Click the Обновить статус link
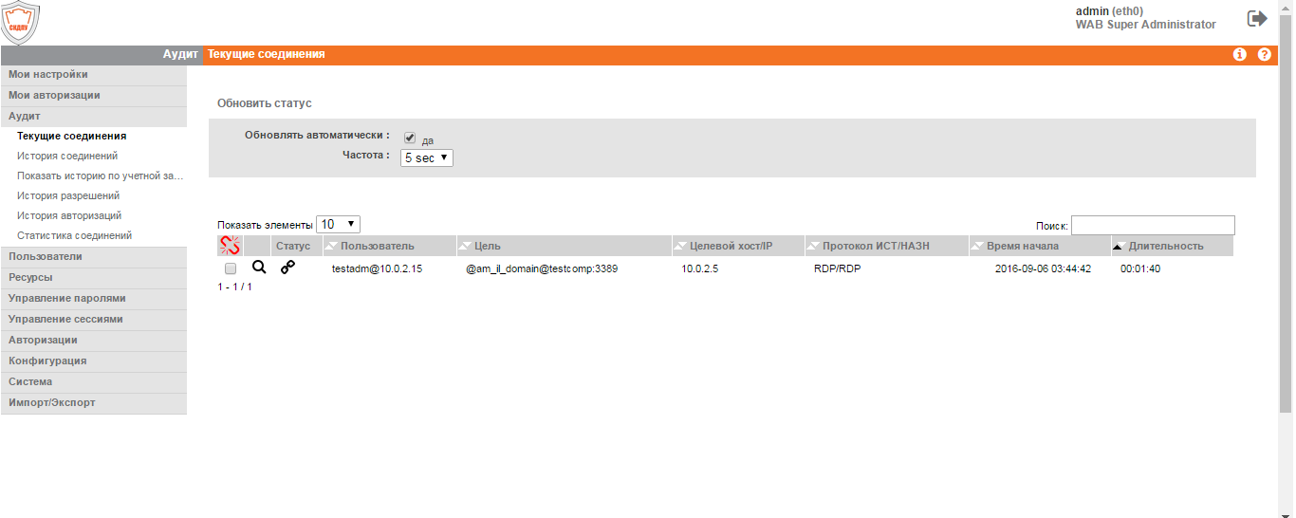 (264, 103)
